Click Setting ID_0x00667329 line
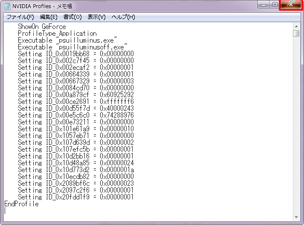This screenshot has height=225, width=304. [x=76, y=81]
